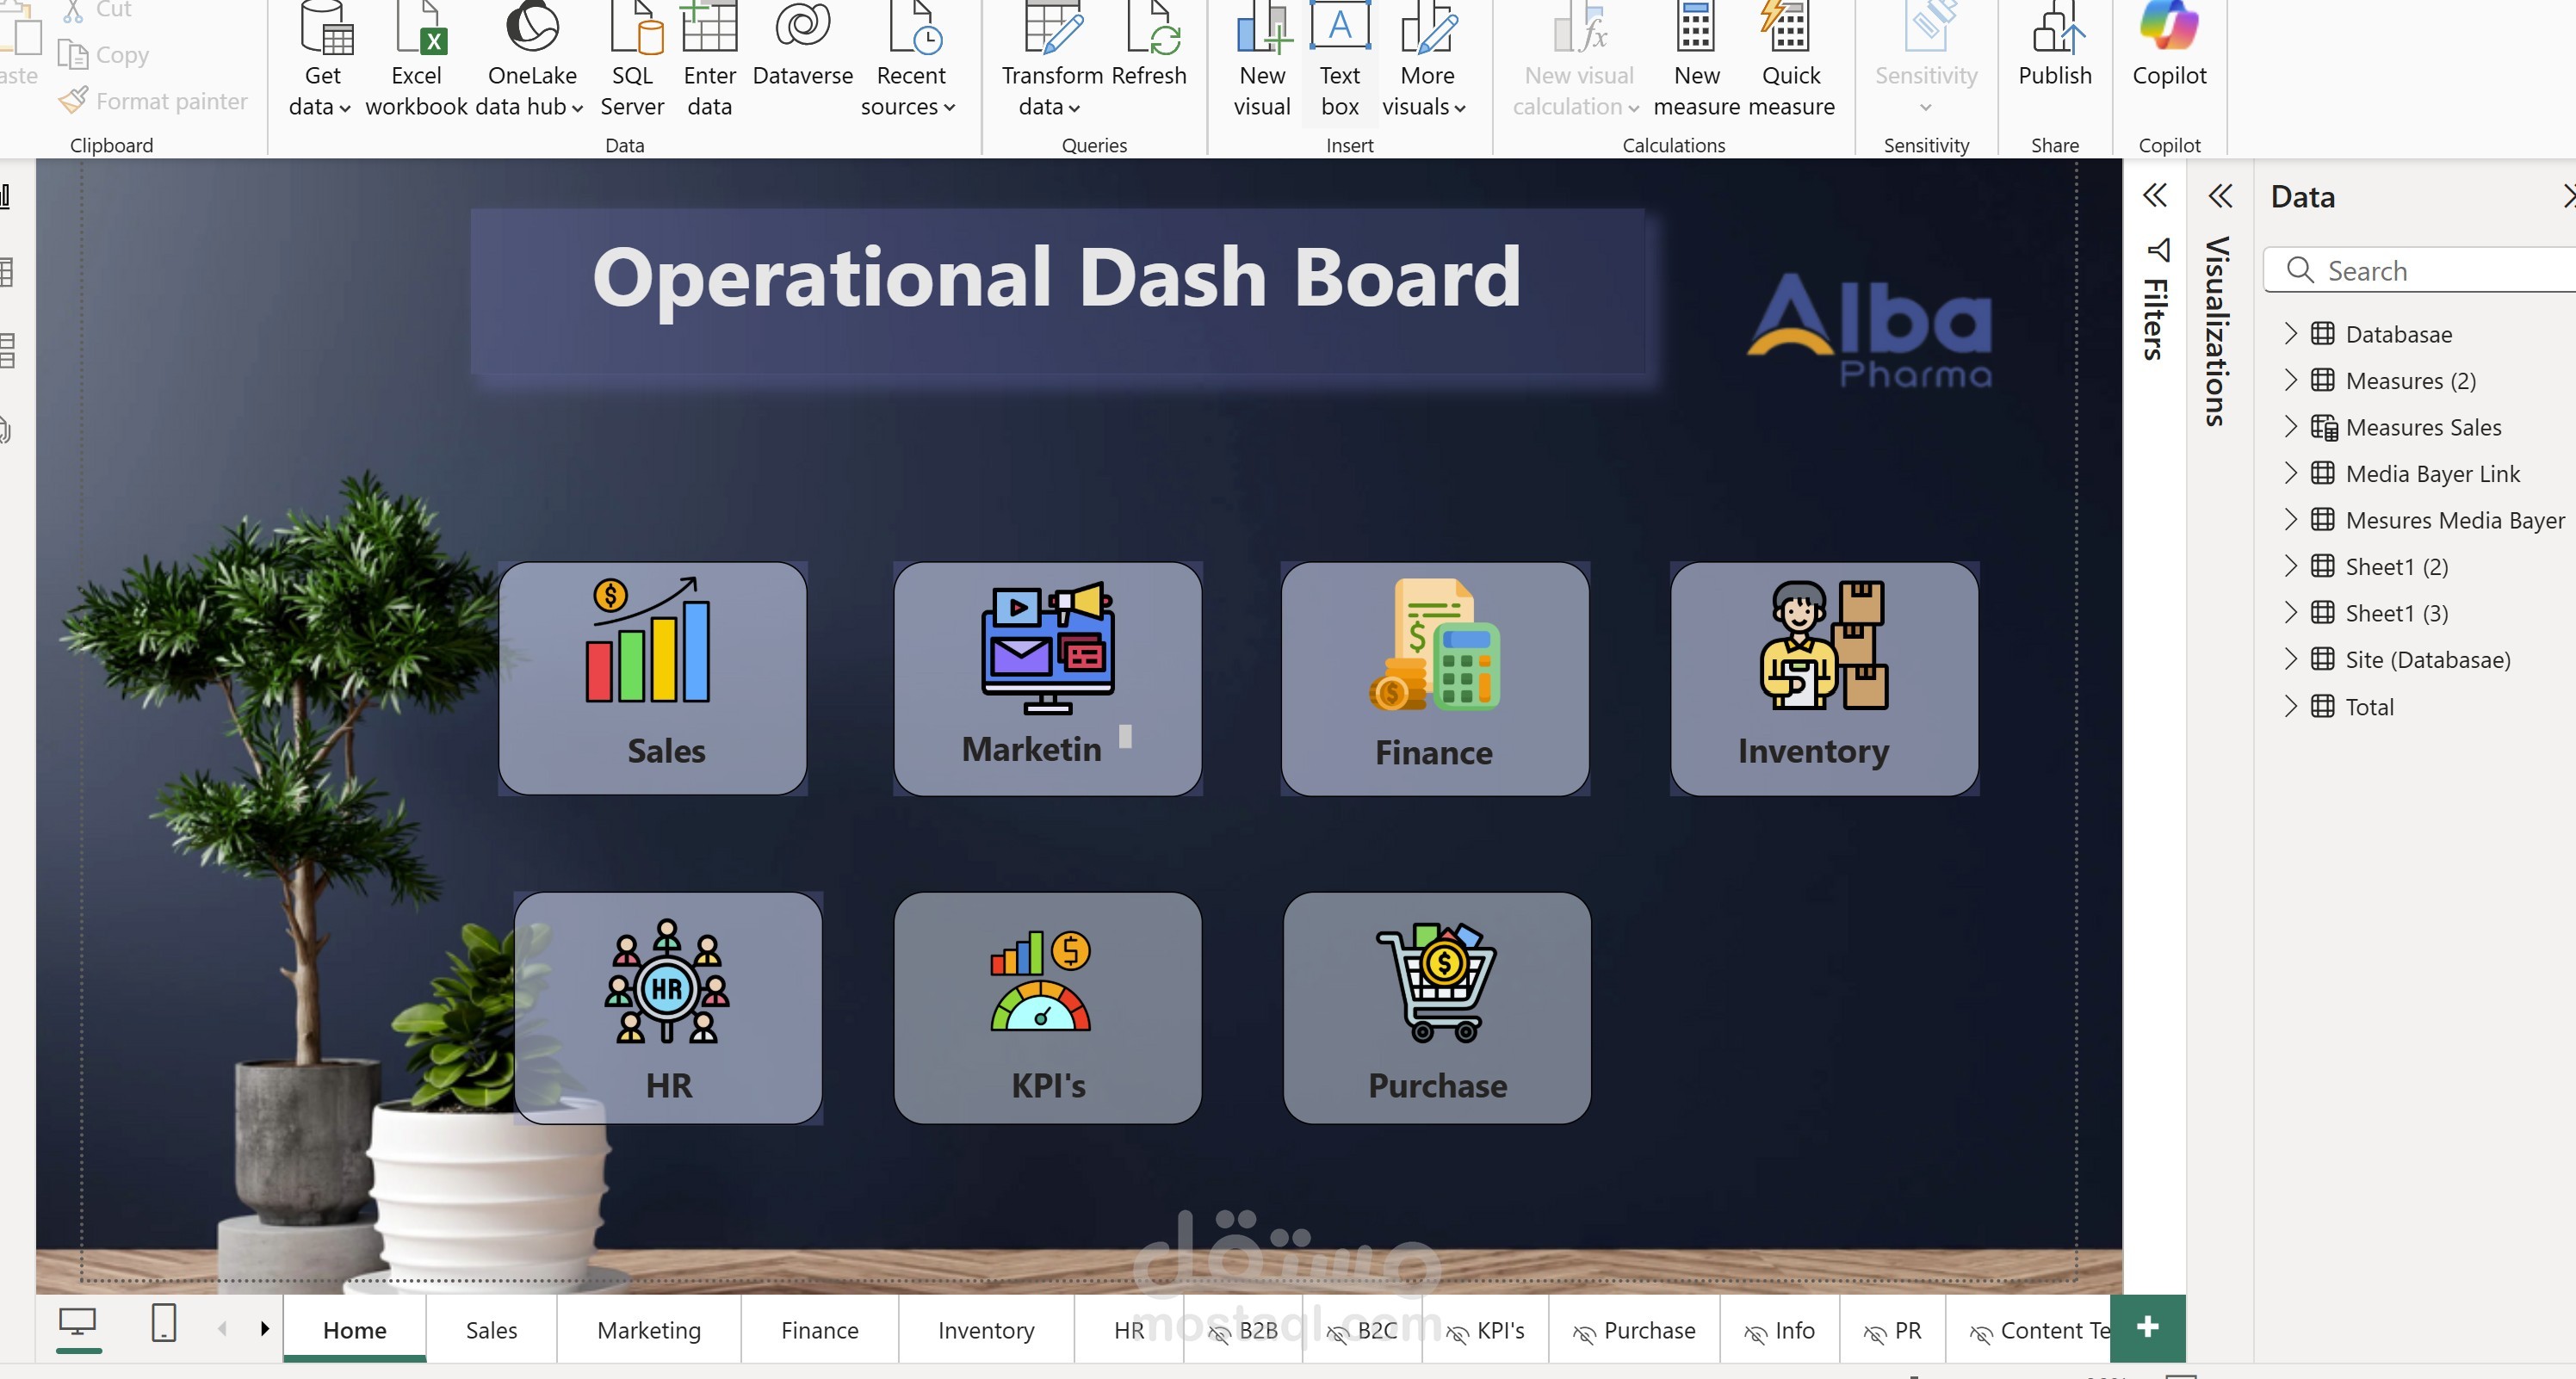Expand the Media Bayer Link table

point(2291,473)
